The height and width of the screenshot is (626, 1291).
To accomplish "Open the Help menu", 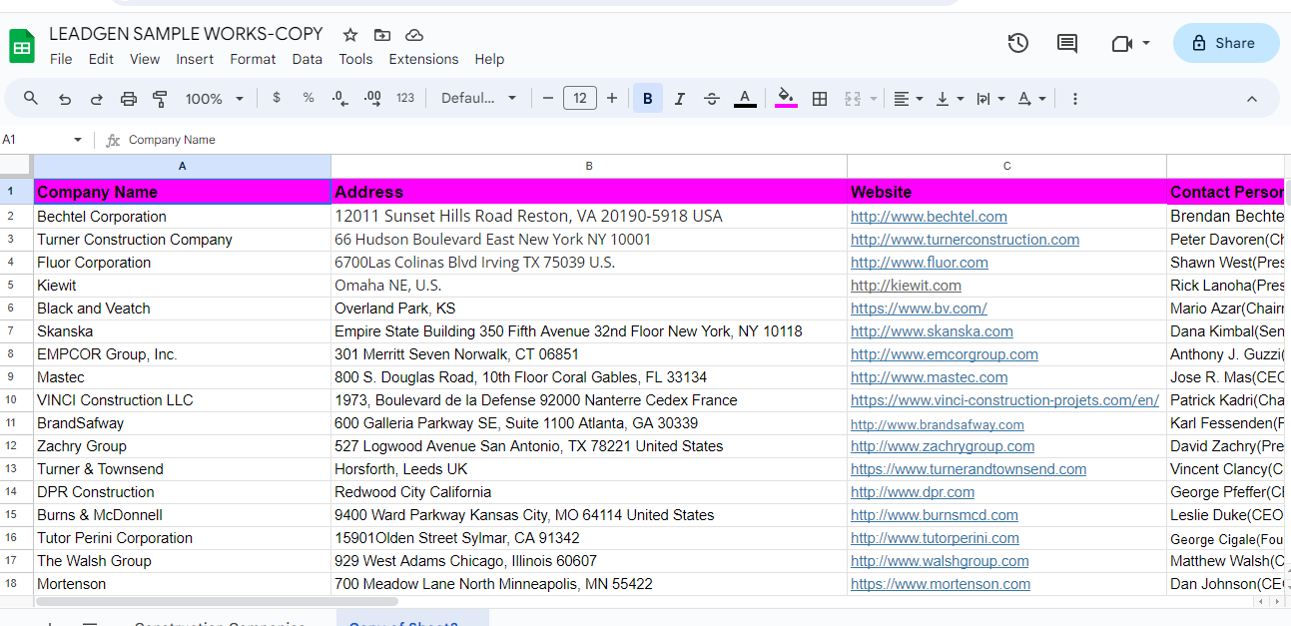I will (489, 59).
